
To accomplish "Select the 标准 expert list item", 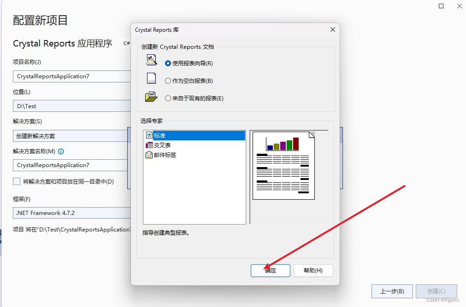I will point(195,135).
